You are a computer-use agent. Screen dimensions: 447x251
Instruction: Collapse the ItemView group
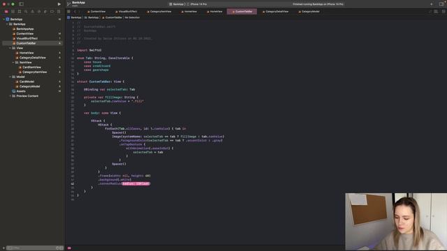[x=13, y=62]
